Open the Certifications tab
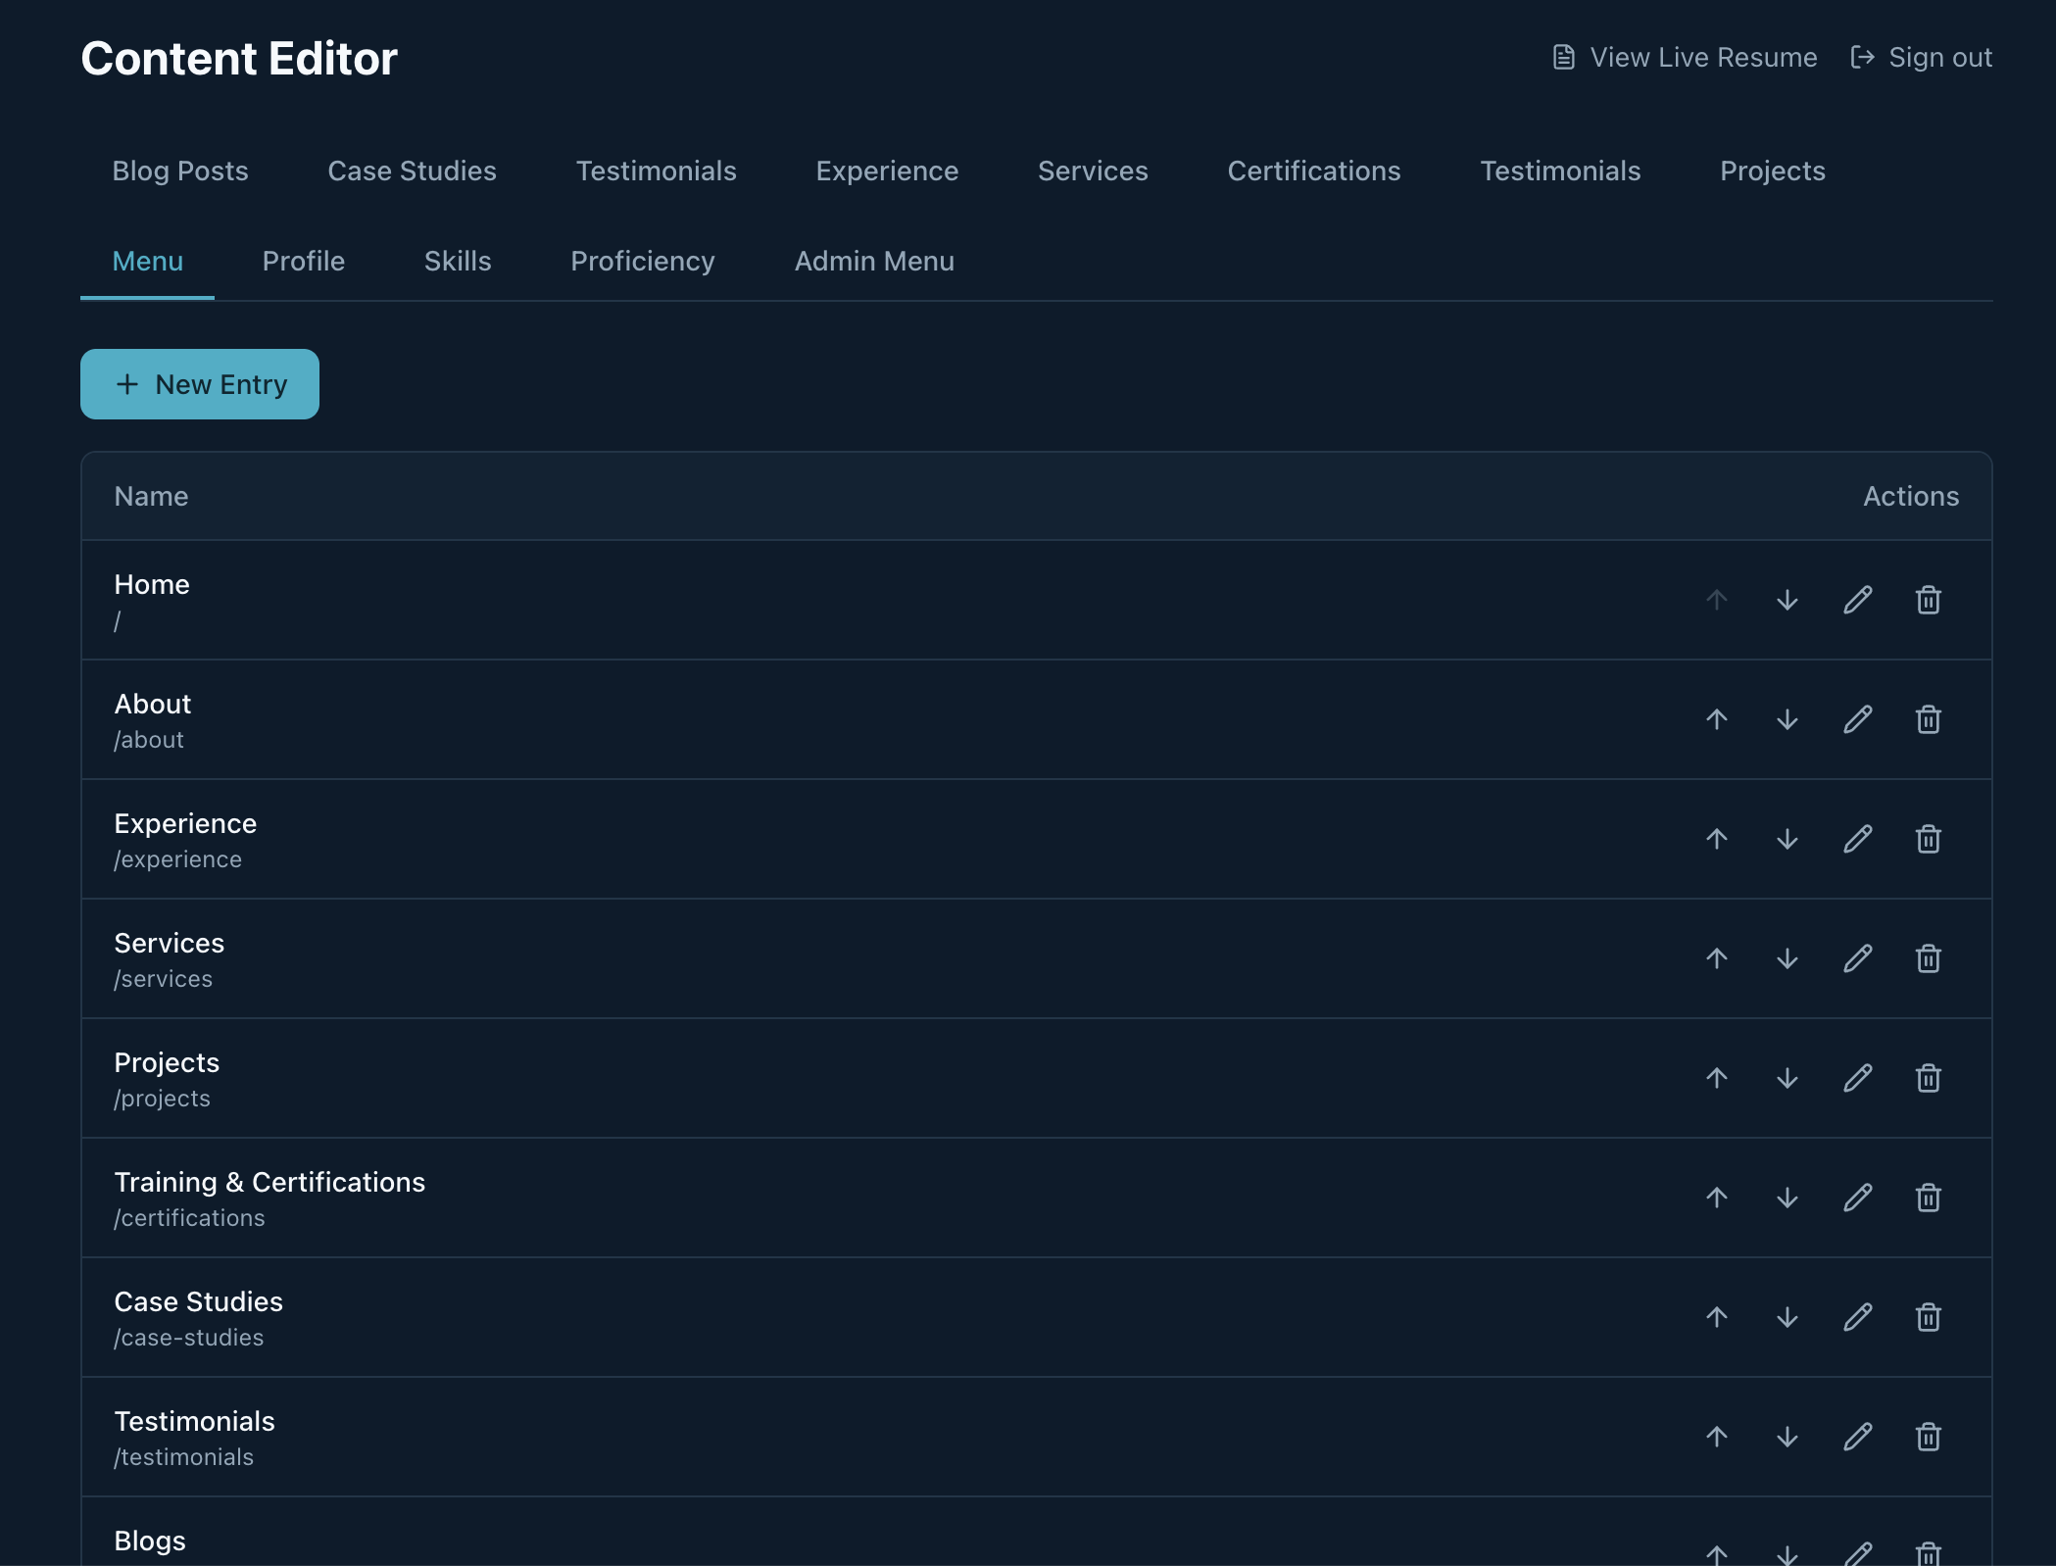2056x1566 pixels. (x=1314, y=171)
